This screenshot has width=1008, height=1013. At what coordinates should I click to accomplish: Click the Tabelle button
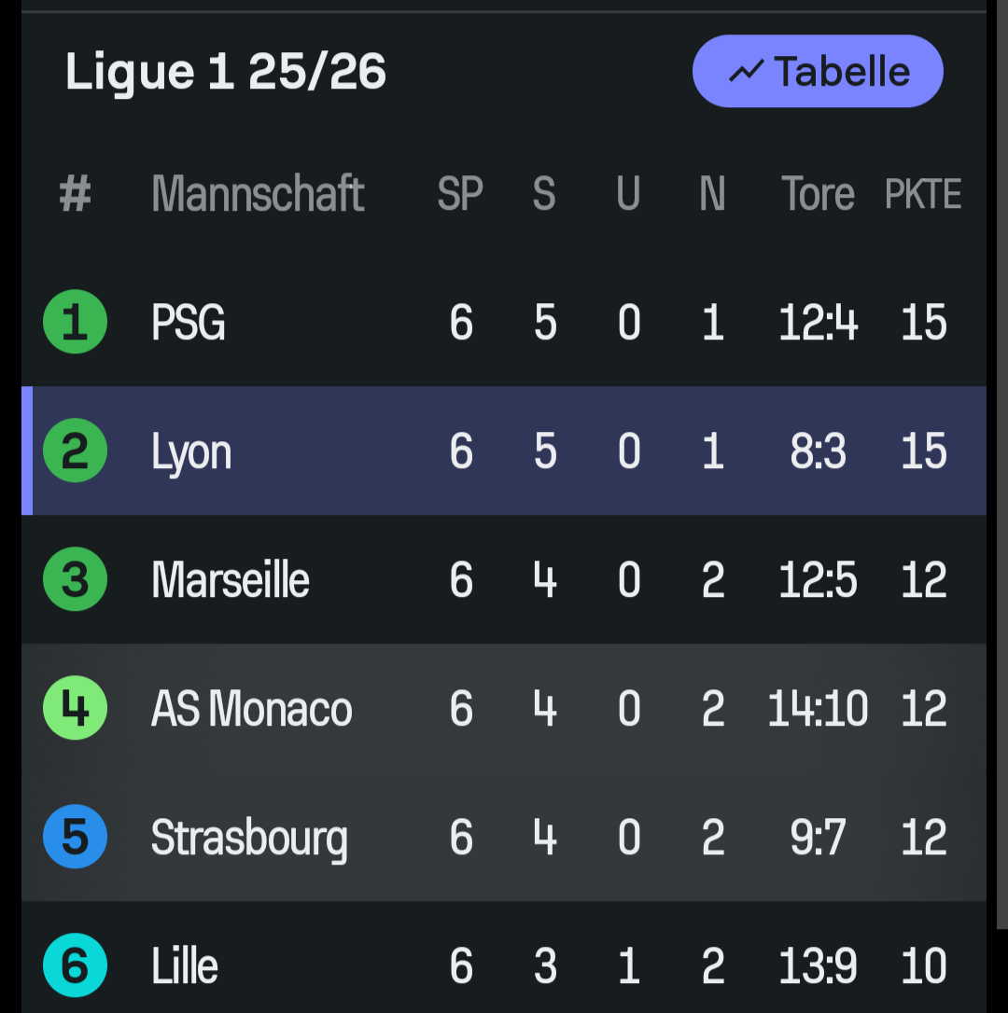point(818,72)
